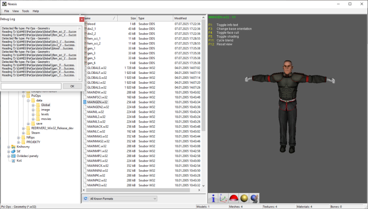Click the XYZ axes icon in viewport
This screenshot has width=368, height=209.
tap(223, 198)
